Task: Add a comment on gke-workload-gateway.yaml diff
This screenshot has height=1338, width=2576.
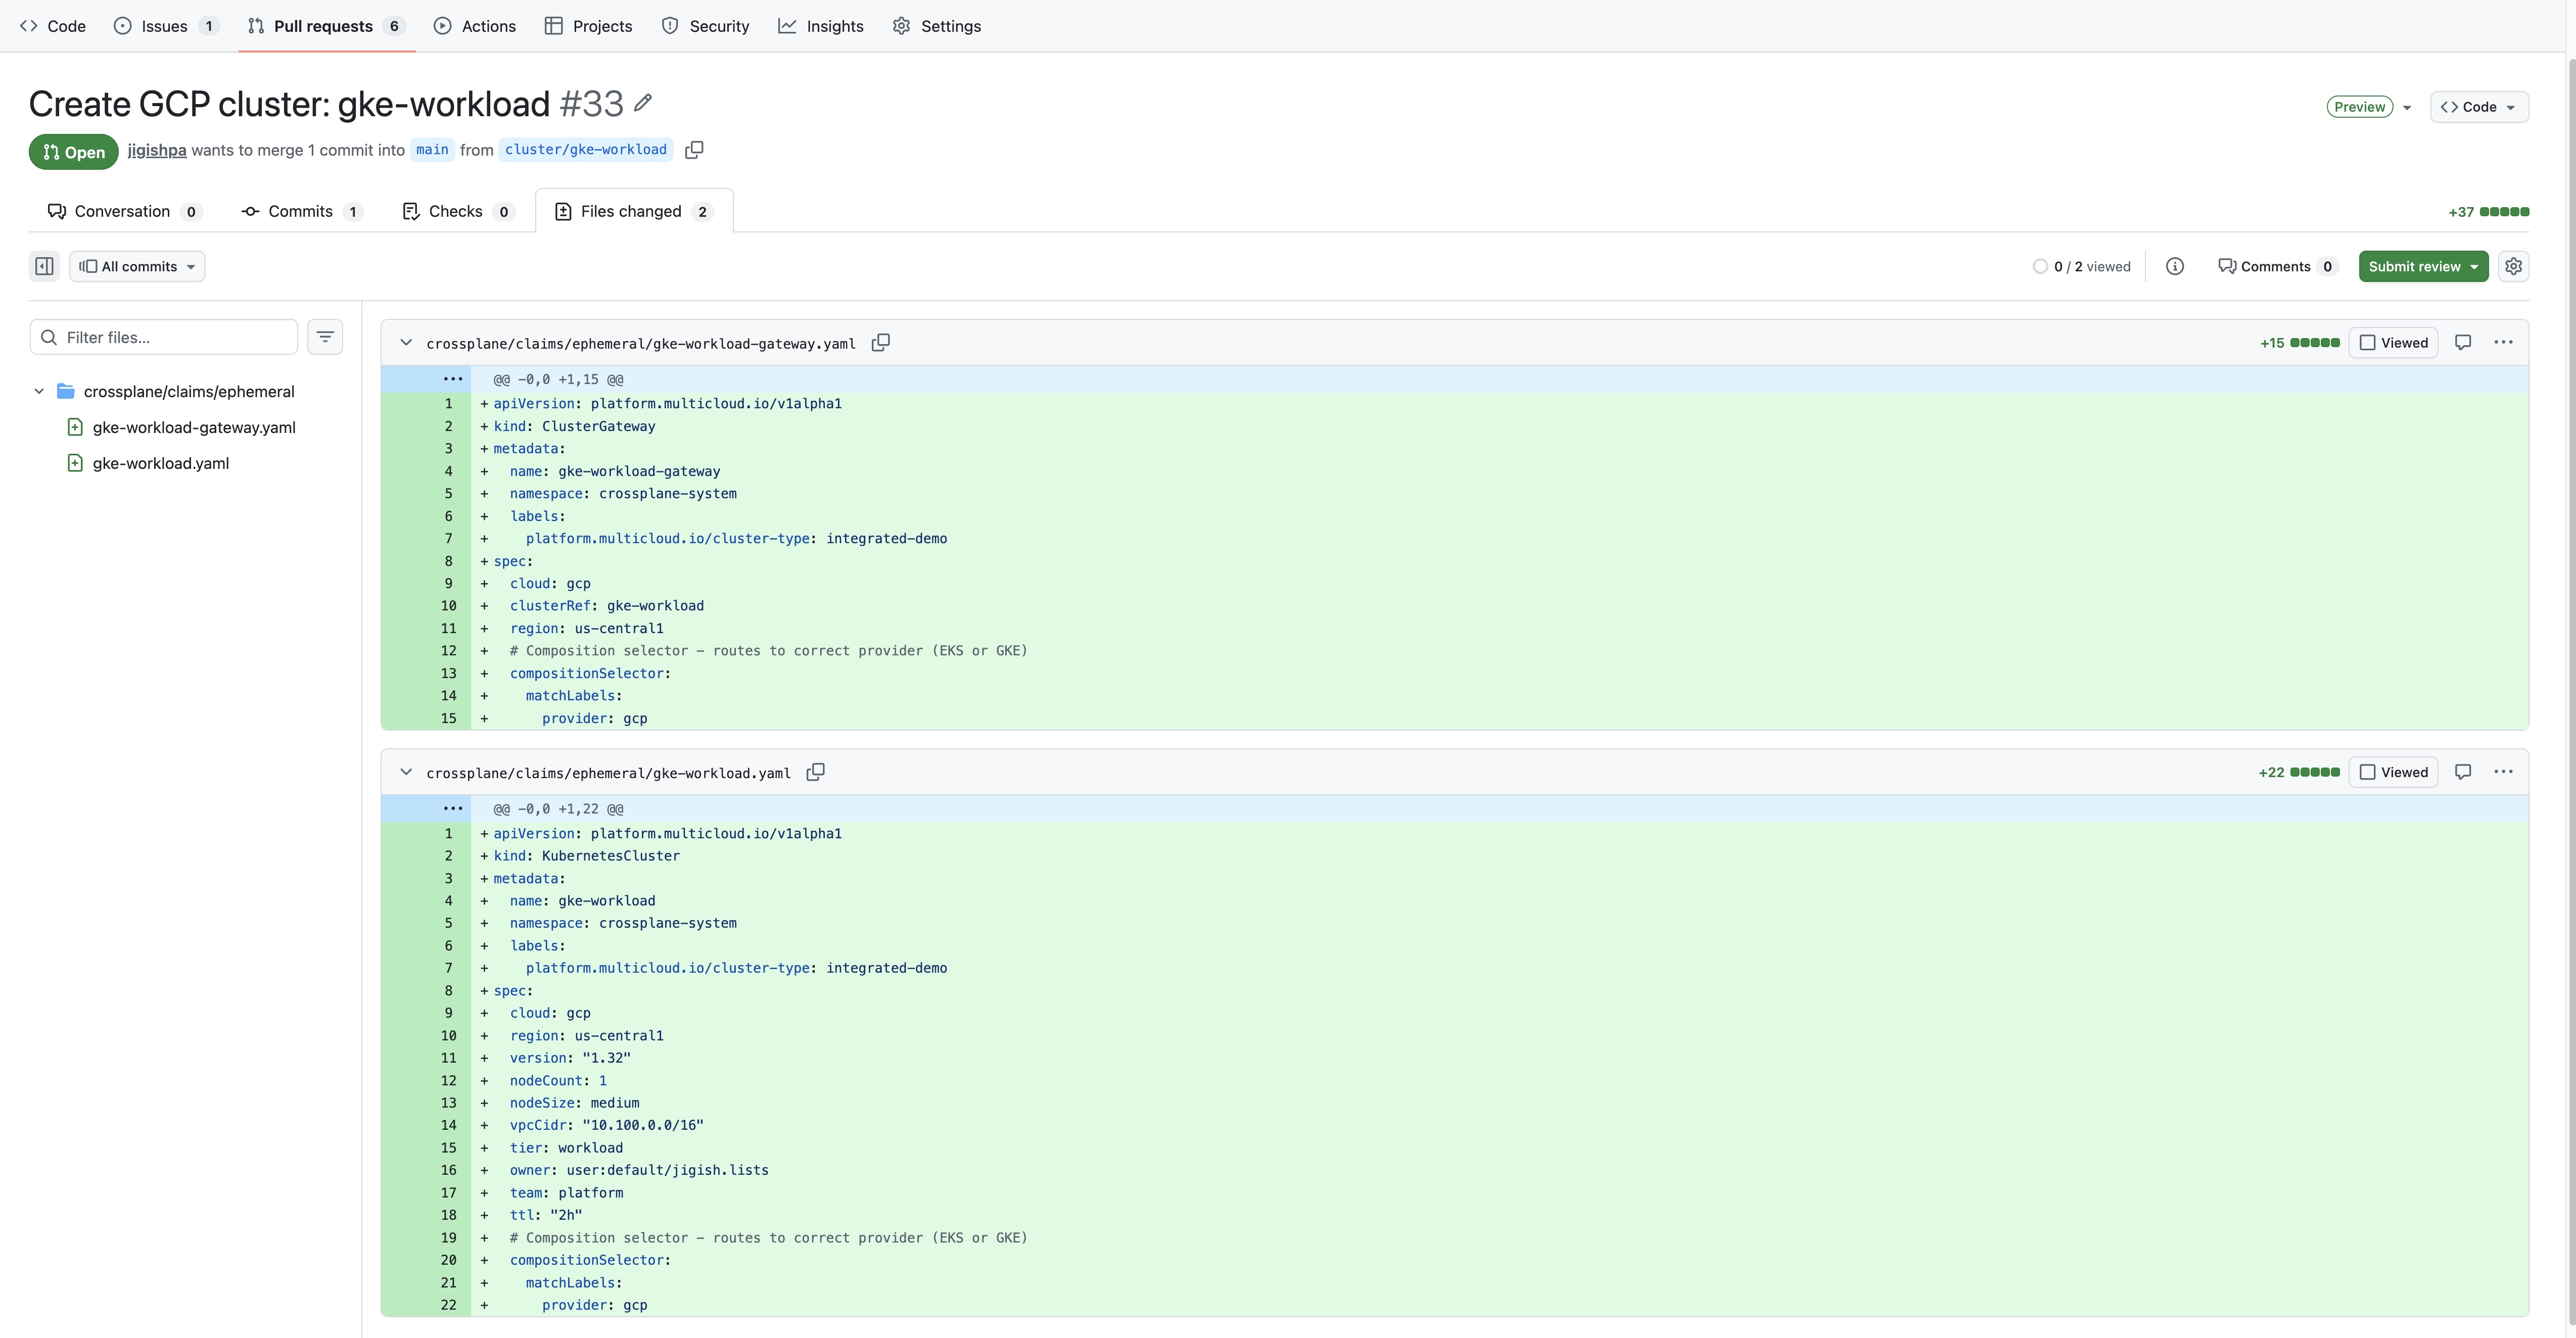Action: (2463, 342)
